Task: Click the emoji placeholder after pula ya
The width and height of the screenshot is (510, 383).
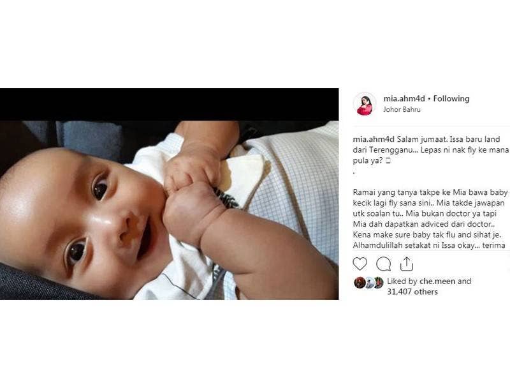Action: coord(388,161)
